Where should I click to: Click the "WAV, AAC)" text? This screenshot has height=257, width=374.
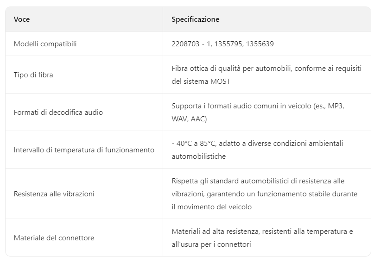click(189, 119)
